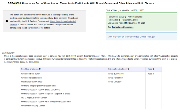
Task: Click the Recruitment Status label
Action: coord(116,16)
